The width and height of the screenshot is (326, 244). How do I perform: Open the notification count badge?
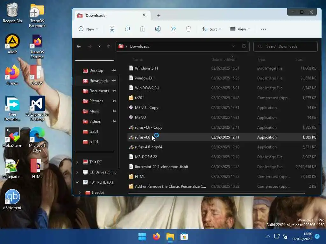click(317, 236)
